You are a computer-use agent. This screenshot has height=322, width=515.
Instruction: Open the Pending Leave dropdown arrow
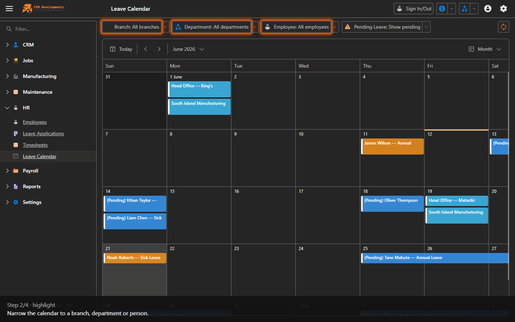426,27
